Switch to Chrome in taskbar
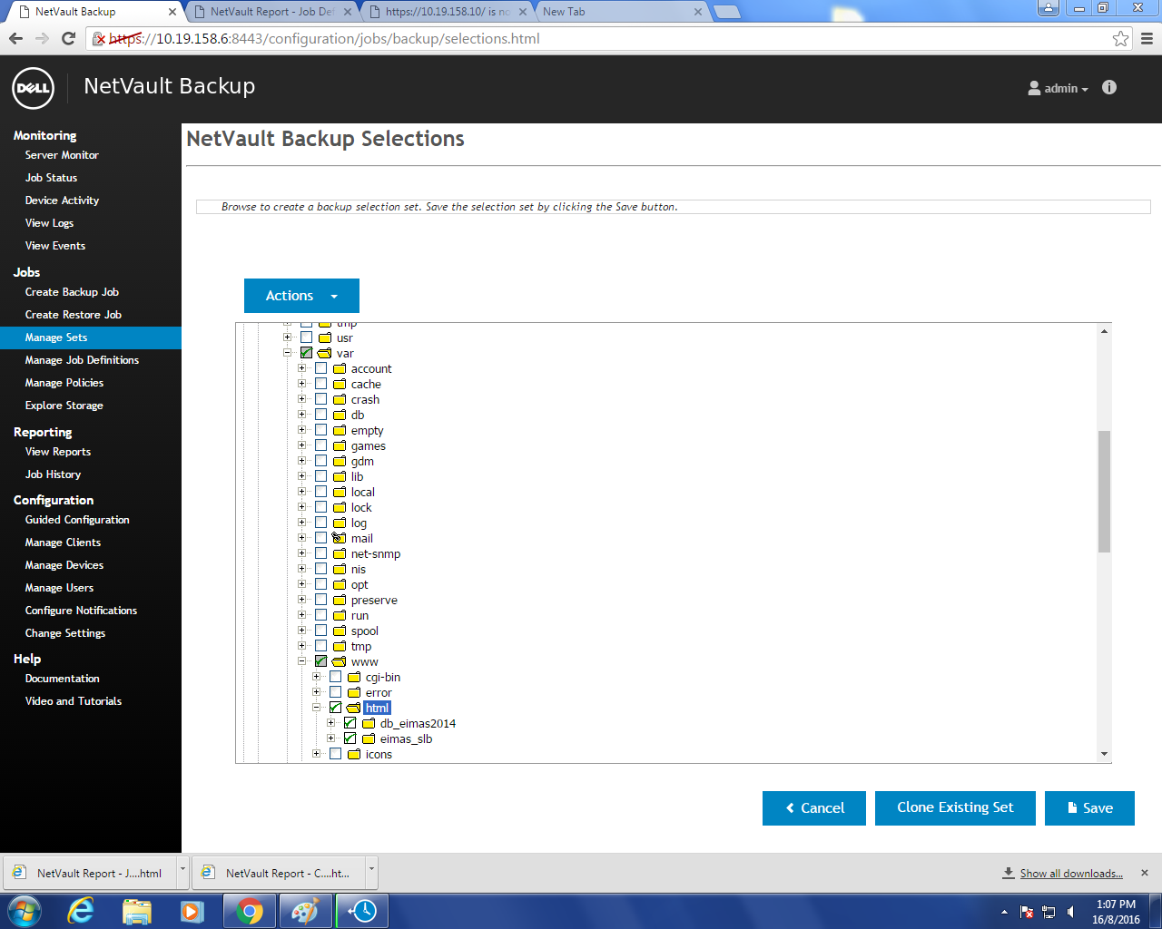Screen dimensions: 1162x929 click(250, 911)
